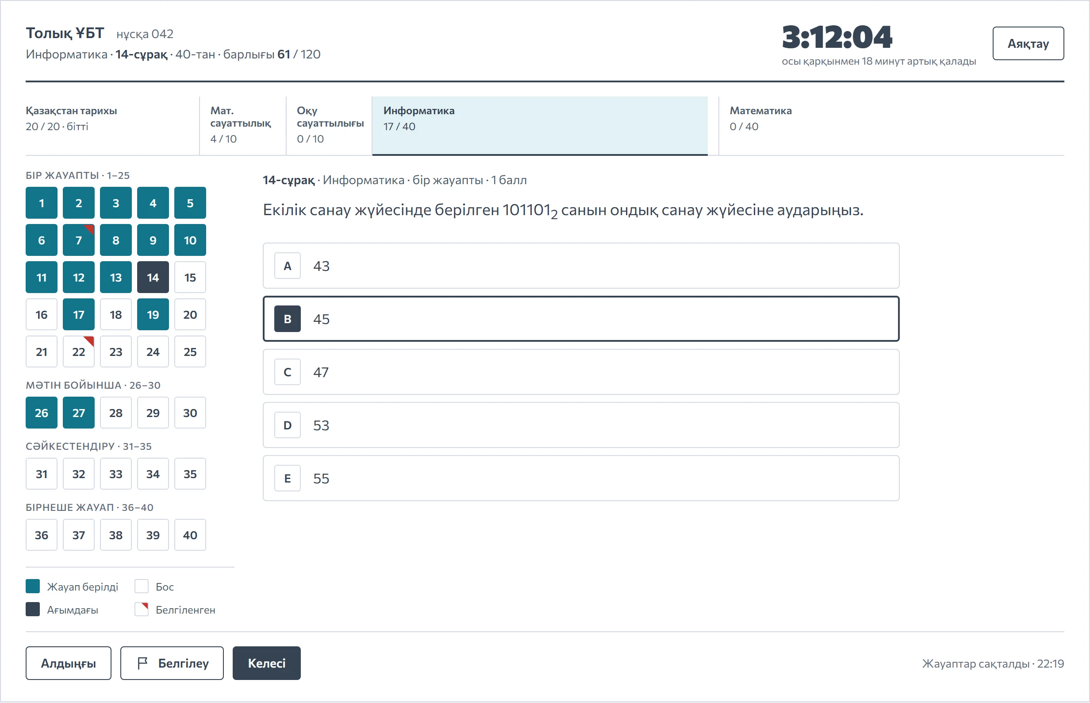Jump to question 1 in navigator
The width and height of the screenshot is (1090, 703).
(x=42, y=203)
